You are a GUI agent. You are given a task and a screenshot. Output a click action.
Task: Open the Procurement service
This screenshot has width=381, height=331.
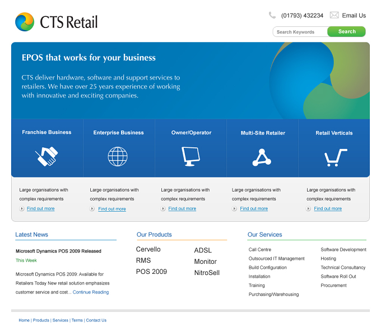click(333, 286)
